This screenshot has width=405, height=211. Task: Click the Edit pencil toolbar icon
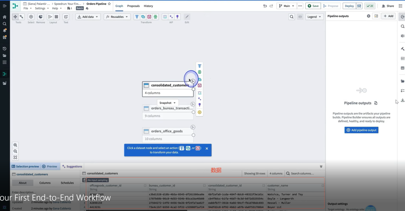187,17
